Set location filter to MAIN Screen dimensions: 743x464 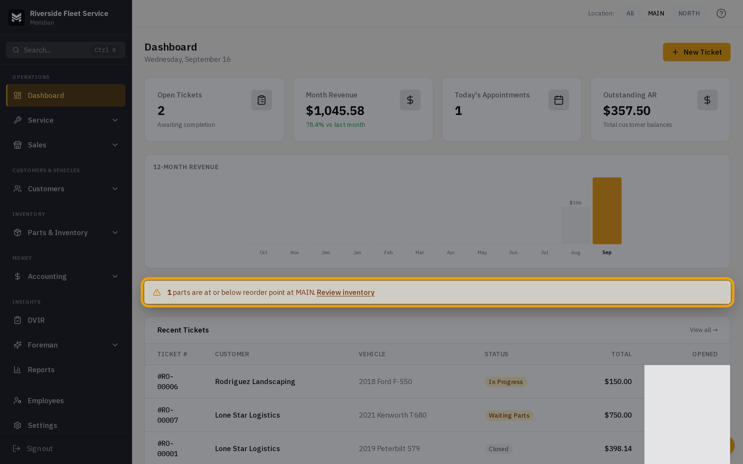(x=656, y=13)
